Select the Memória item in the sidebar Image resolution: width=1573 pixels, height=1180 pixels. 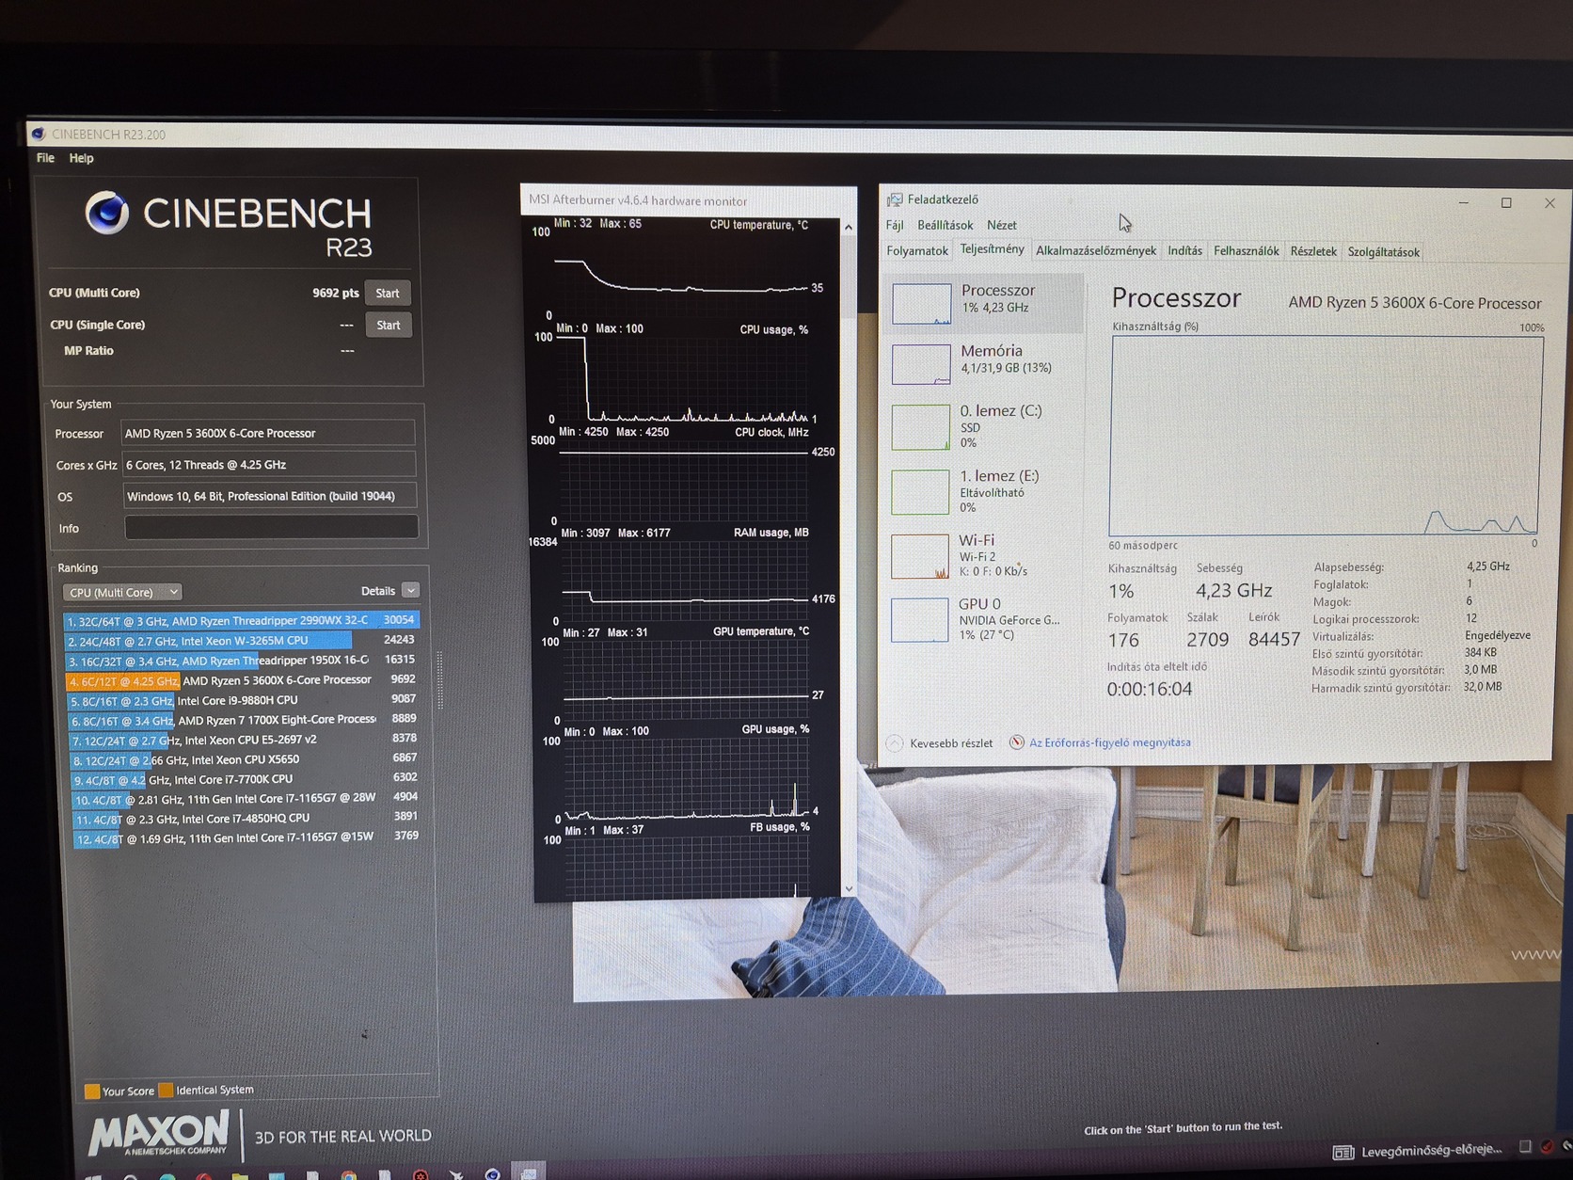[984, 362]
